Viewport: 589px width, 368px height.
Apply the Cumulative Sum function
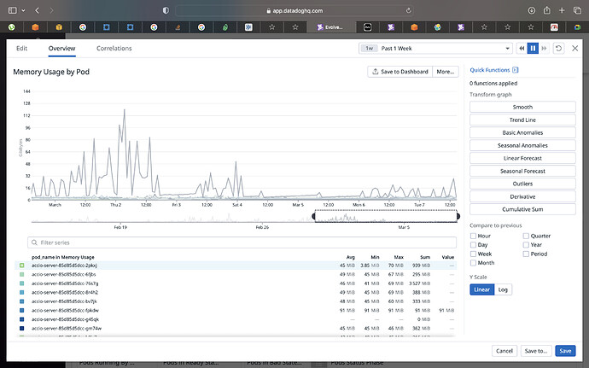522,209
